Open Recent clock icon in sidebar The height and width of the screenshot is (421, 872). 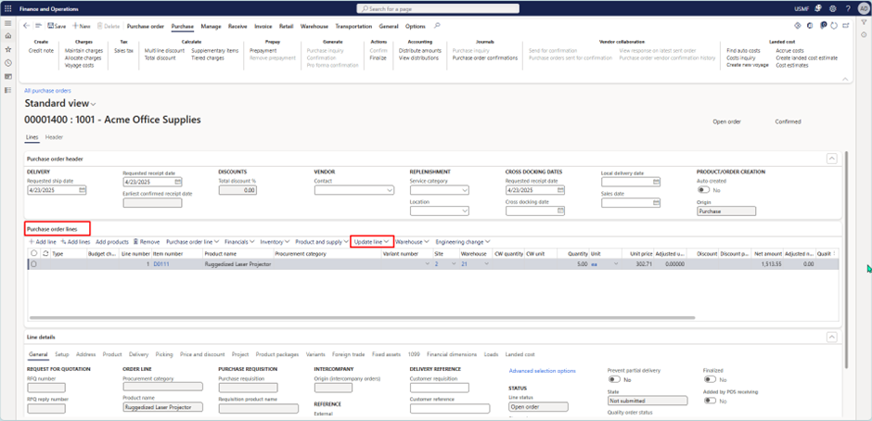click(x=7, y=63)
